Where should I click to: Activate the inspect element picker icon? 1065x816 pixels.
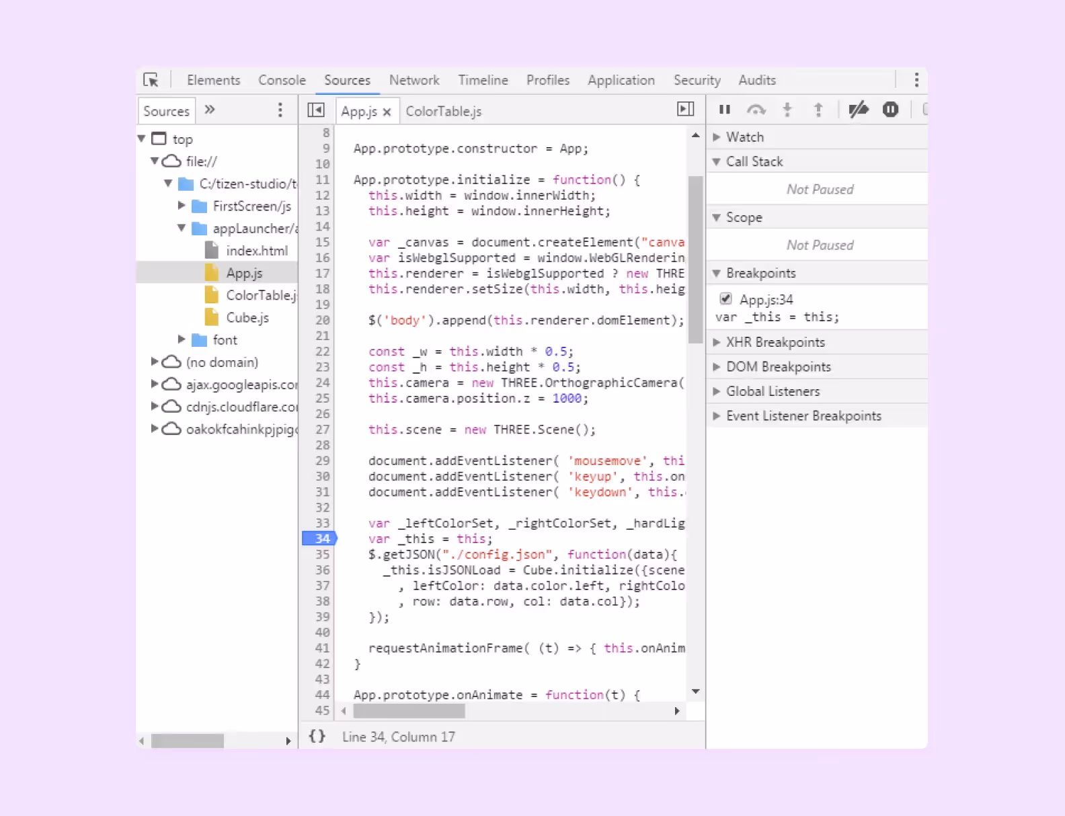pyautogui.click(x=151, y=80)
